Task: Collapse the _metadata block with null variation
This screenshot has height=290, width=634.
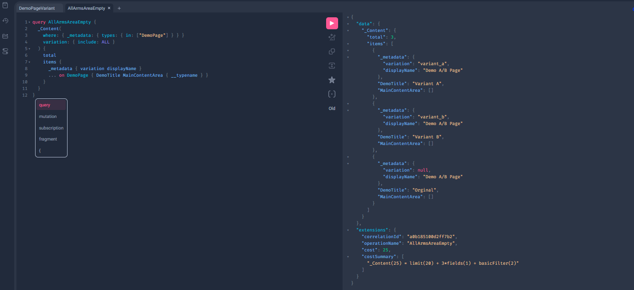Action: tap(348, 164)
